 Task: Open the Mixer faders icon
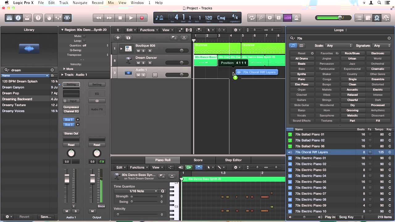tap(58, 18)
